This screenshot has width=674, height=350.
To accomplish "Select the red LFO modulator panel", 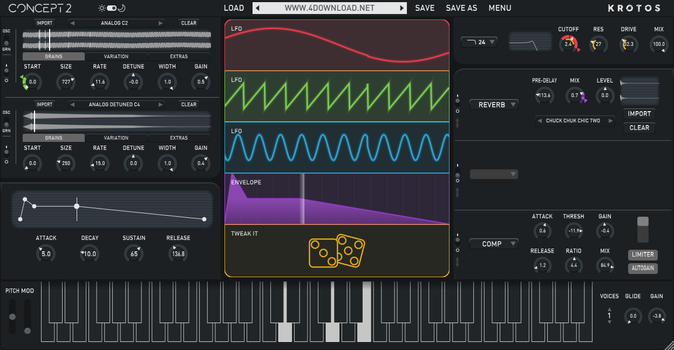I will pyautogui.click(x=337, y=45).
